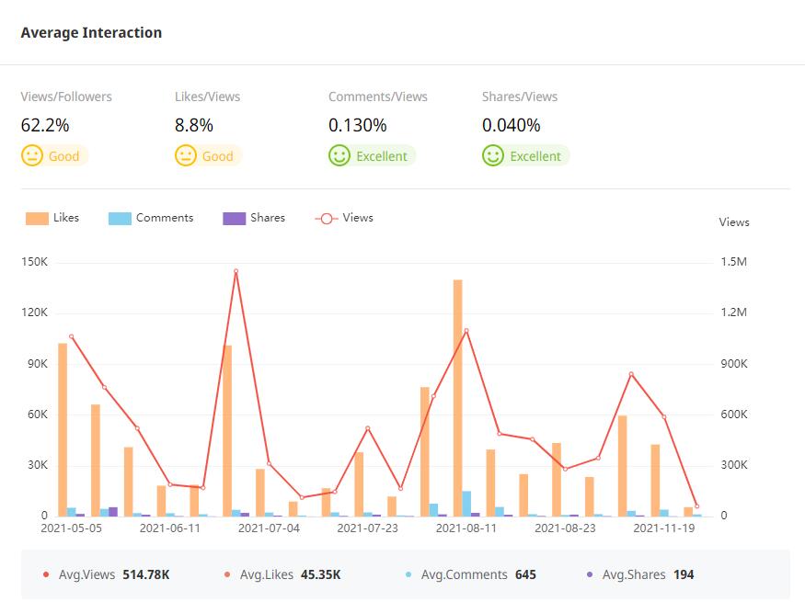805x602 pixels.
Task: Click the Average Interaction heading
Action: 91,33
